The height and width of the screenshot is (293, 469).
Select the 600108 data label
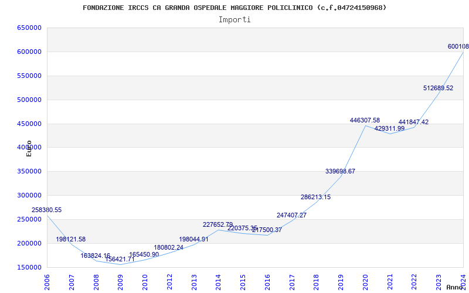[458, 47]
